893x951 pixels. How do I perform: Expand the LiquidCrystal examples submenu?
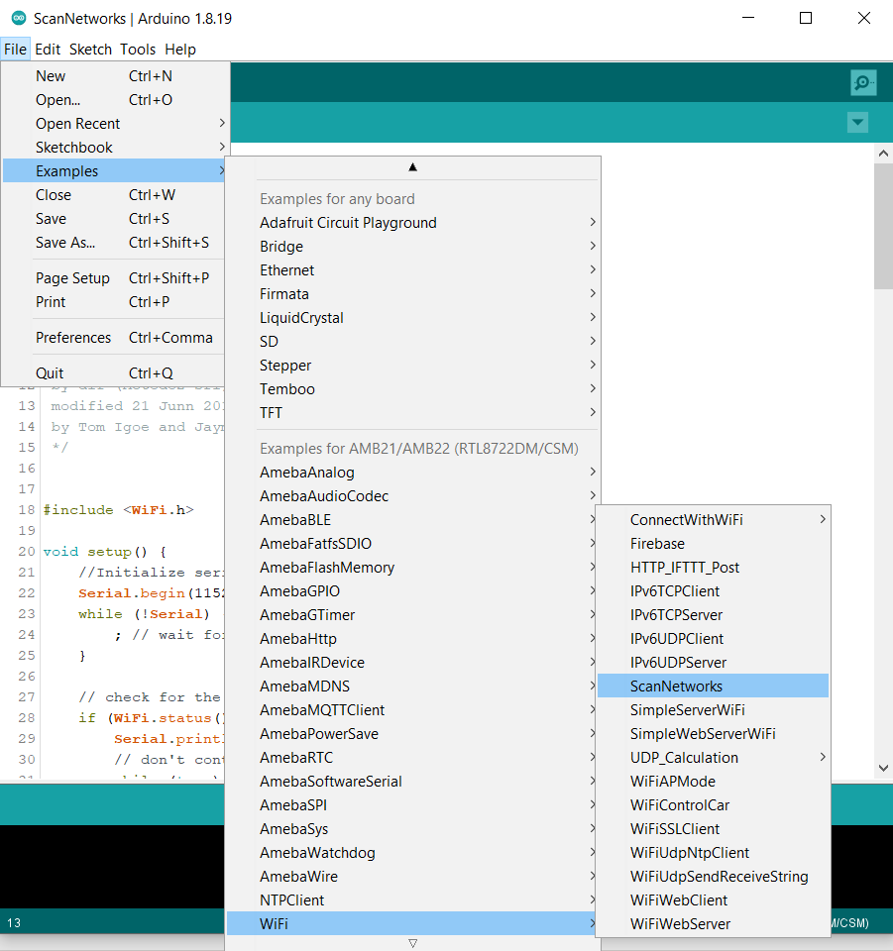[x=412, y=318]
